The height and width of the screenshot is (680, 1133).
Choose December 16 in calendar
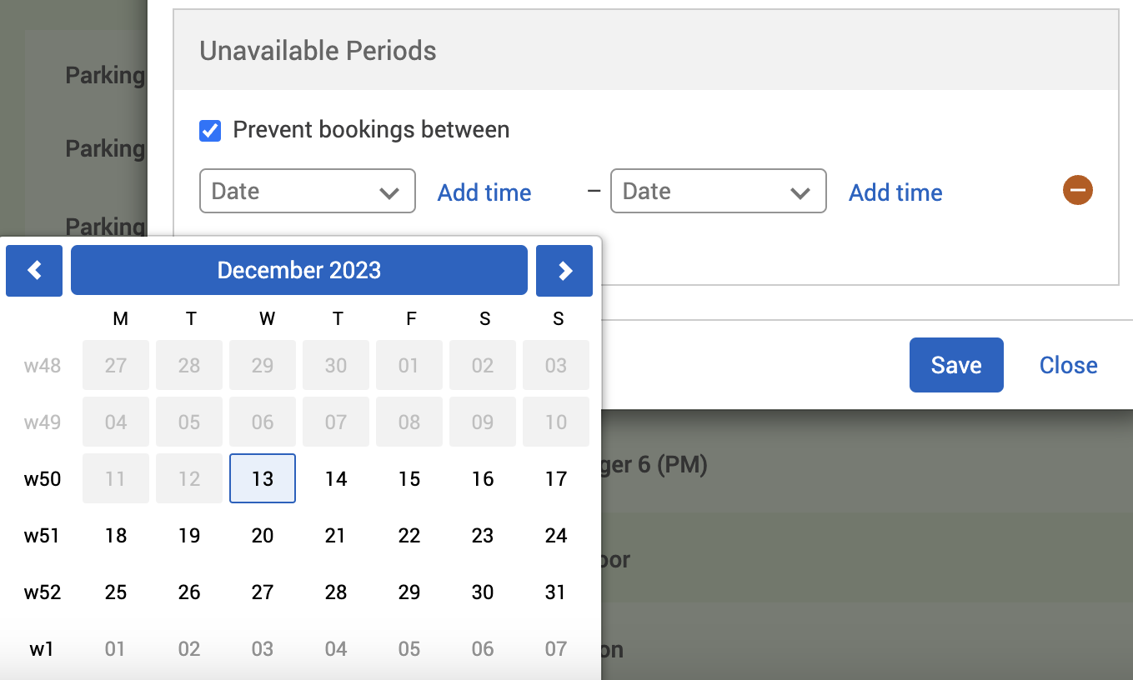point(483,479)
